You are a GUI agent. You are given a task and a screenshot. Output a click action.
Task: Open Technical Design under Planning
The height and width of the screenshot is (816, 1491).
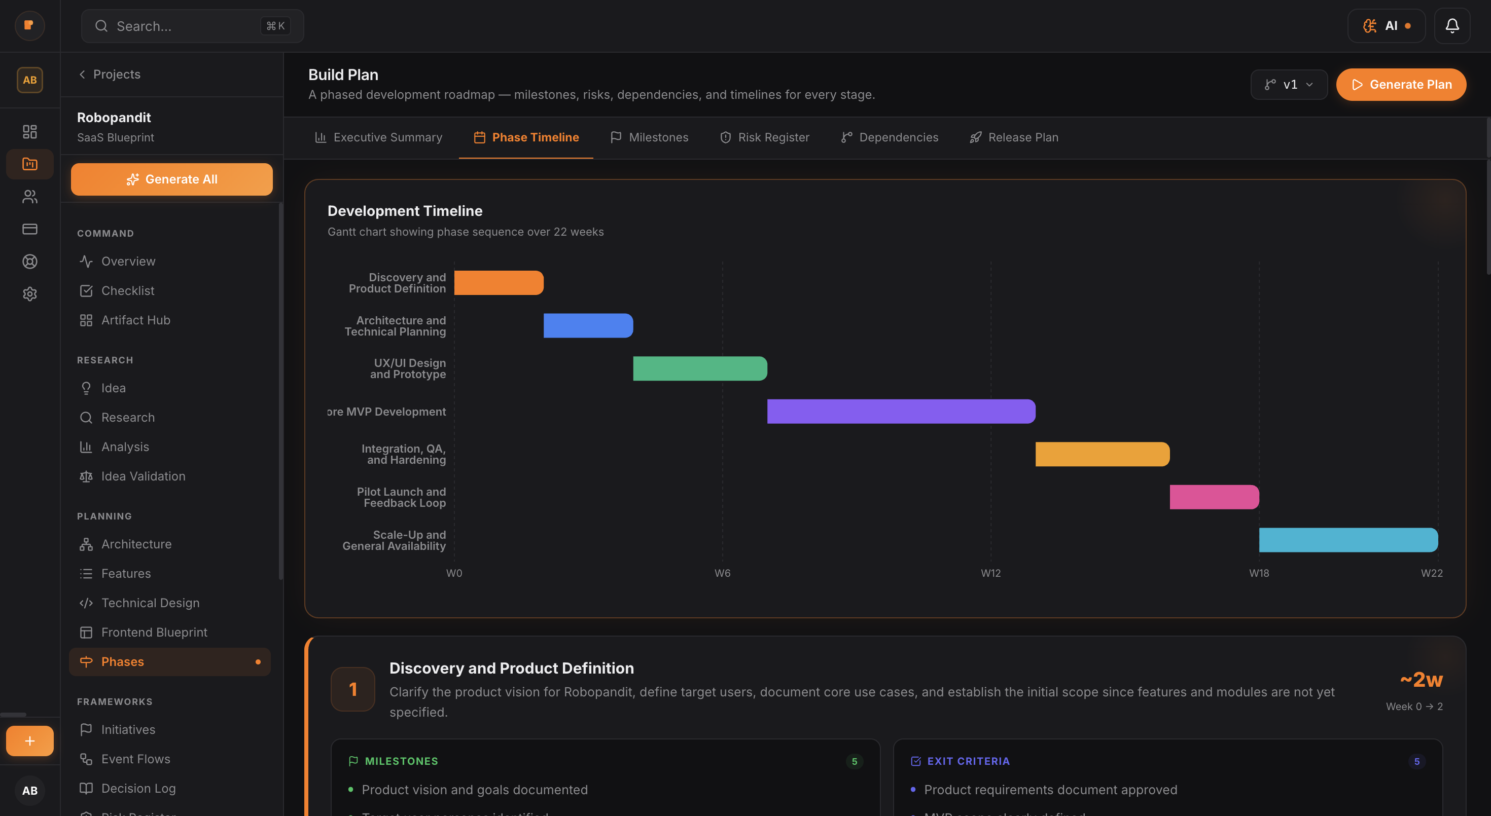tap(150, 603)
